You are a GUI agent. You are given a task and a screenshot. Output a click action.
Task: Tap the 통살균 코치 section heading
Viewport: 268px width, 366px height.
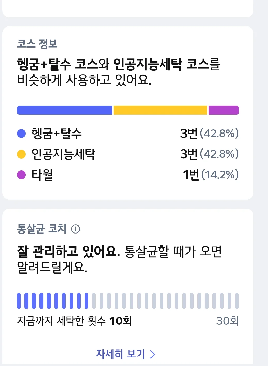click(x=42, y=229)
